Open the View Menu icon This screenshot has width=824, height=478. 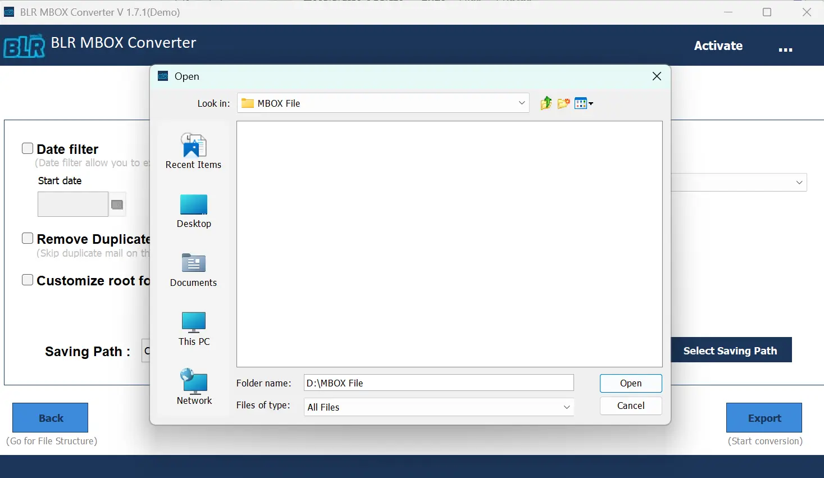(584, 103)
